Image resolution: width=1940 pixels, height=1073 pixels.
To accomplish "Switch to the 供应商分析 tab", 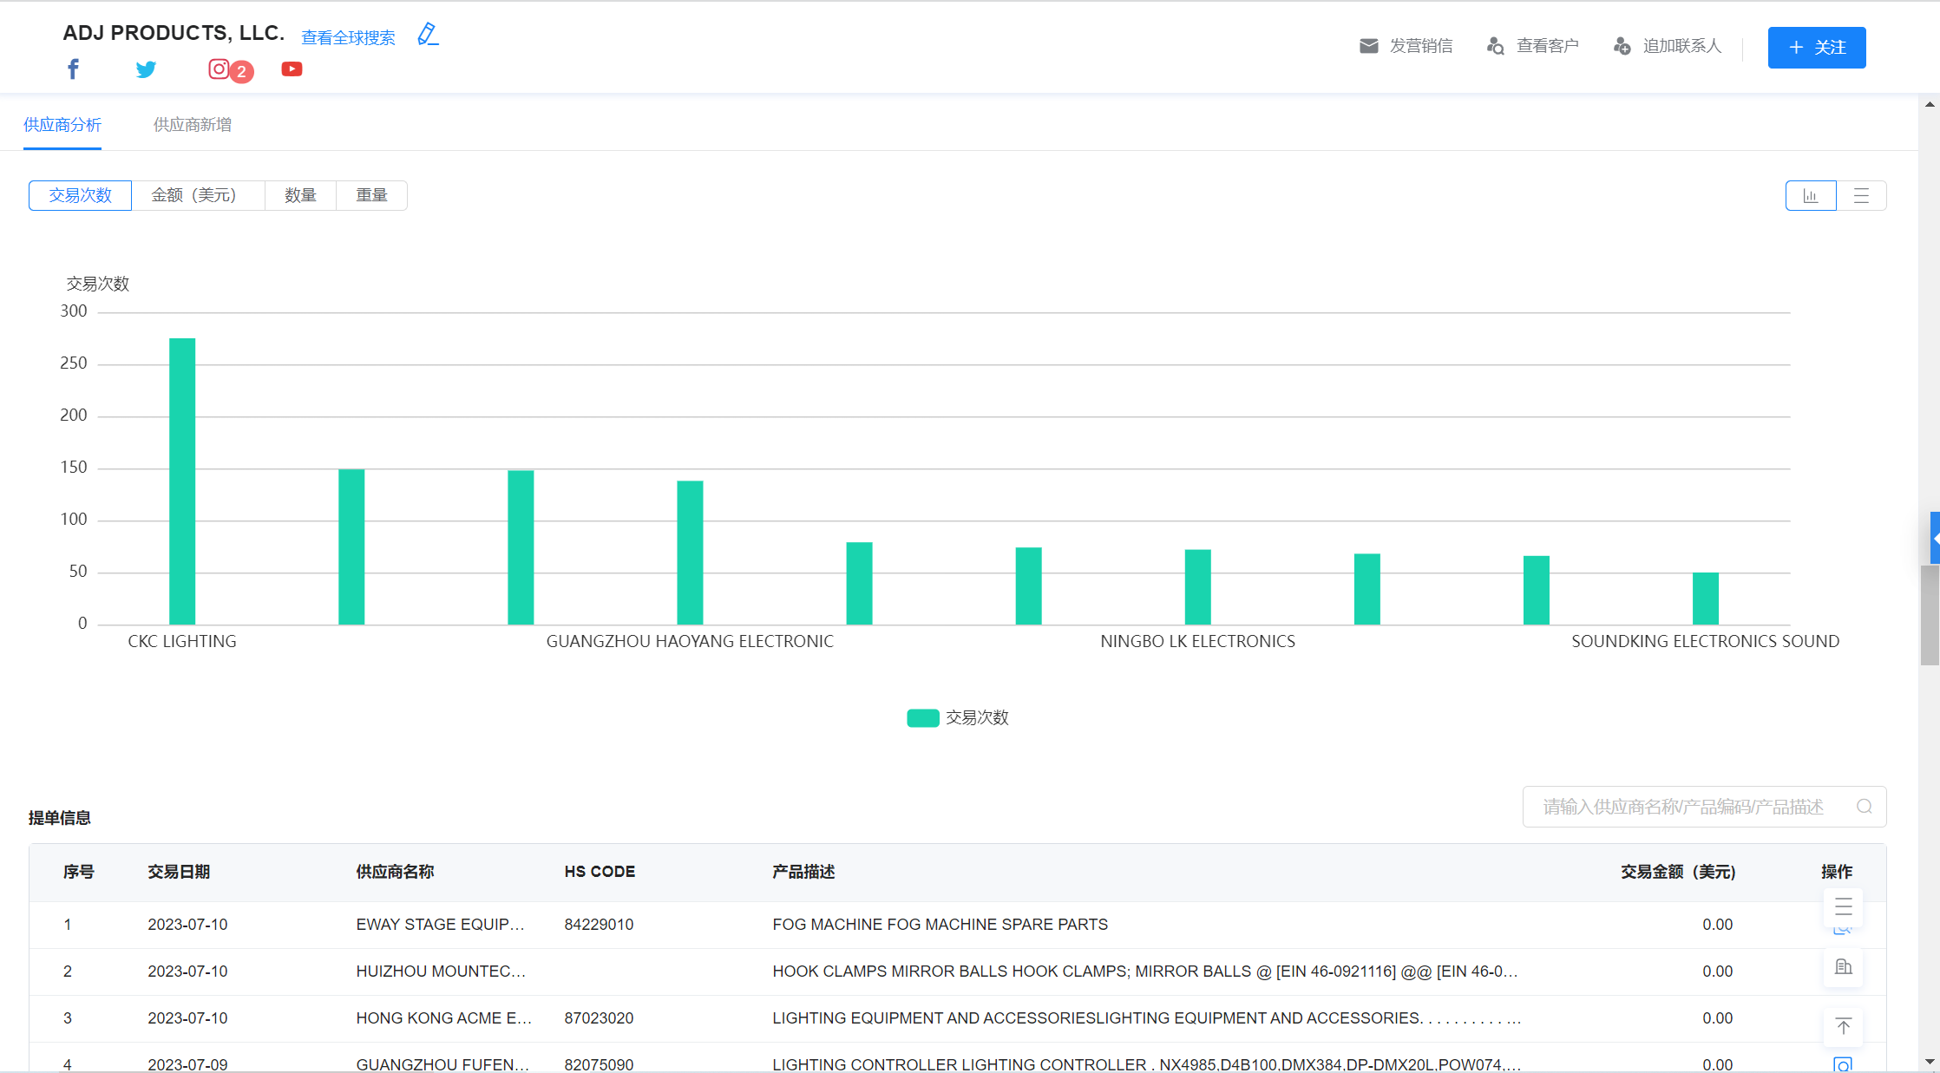I will point(62,125).
